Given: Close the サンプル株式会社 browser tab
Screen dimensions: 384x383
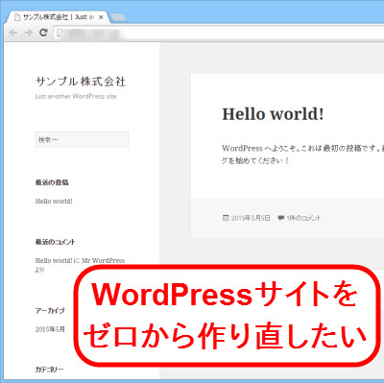Looking at the screenshot, I should pos(101,17).
